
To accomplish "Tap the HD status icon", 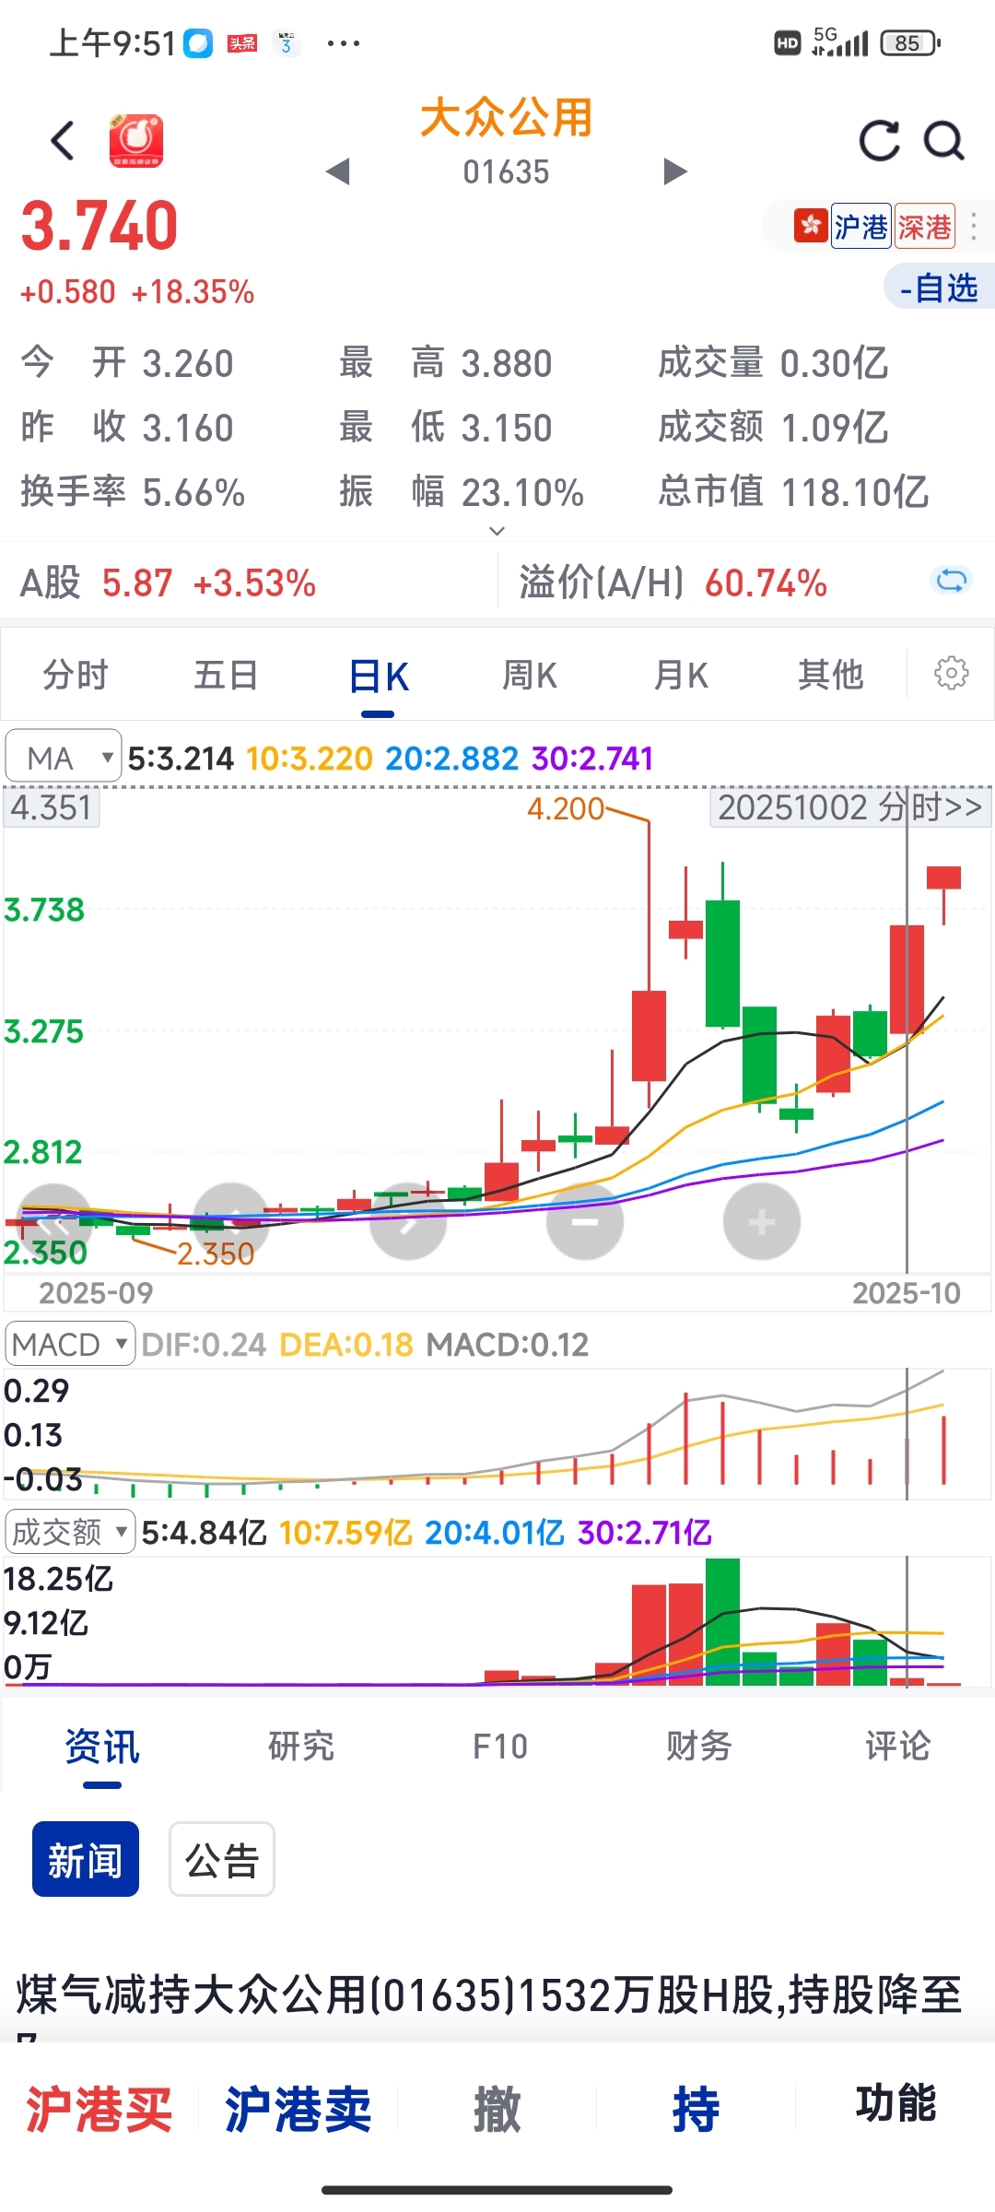I will click(787, 42).
